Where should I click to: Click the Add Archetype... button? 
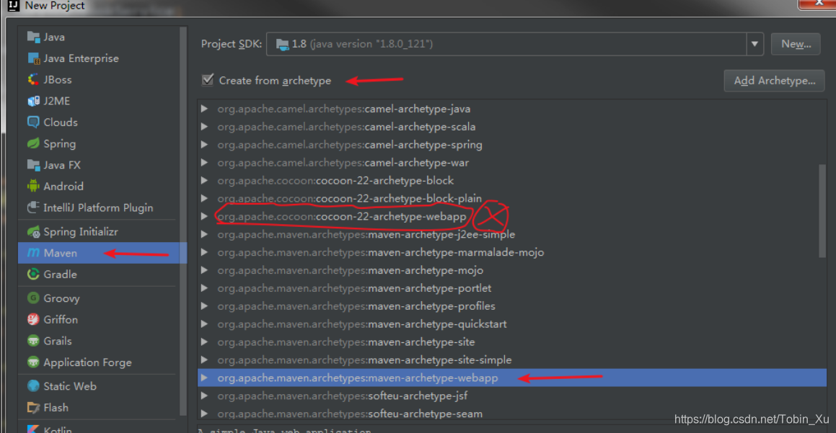(x=774, y=81)
